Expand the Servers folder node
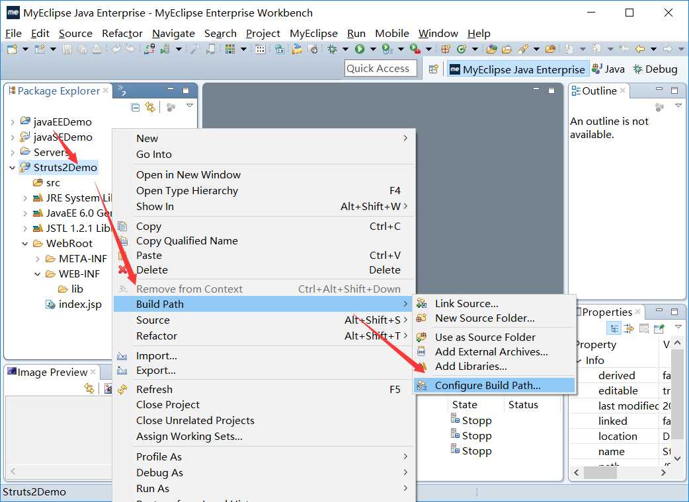The image size is (689, 502). point(13,153)
